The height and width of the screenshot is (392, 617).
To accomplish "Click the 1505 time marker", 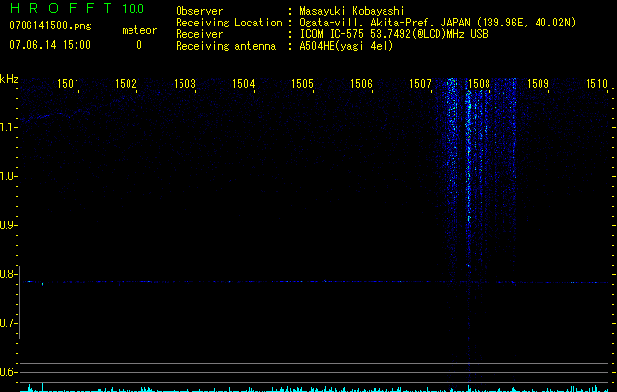I will click(x=302, y=84).
